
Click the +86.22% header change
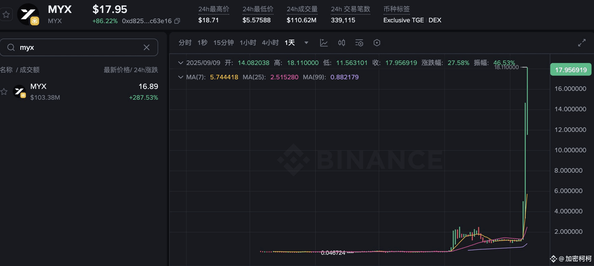click(105, 21)
